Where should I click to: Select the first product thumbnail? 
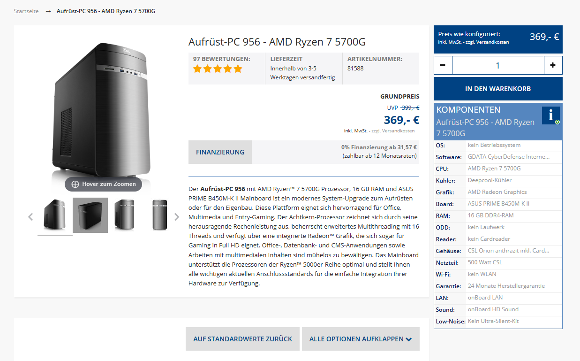55,215
